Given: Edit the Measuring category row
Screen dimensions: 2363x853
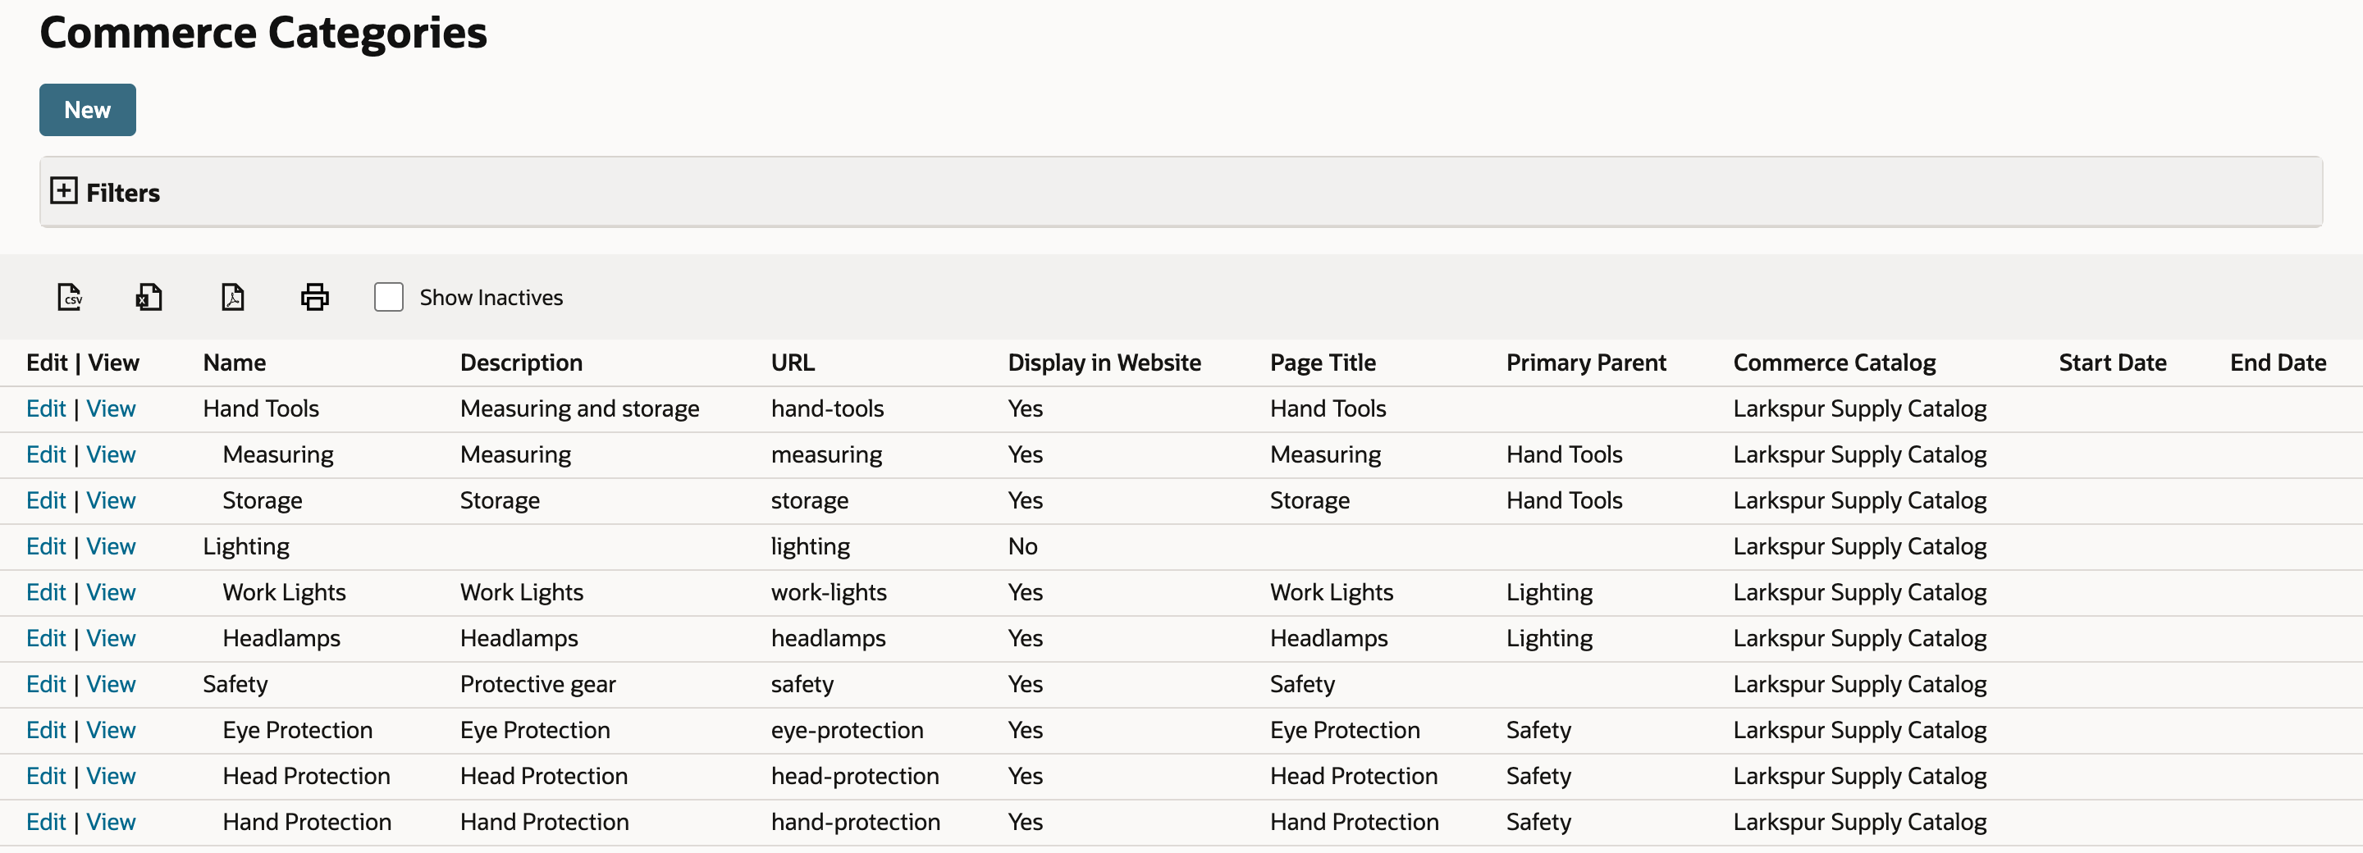Looking at the screenshot, I should tap(46, 455).
